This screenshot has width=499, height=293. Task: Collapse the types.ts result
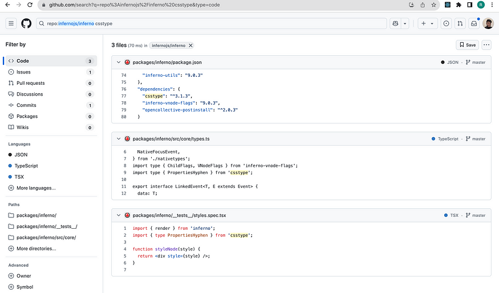pos(119,139)
